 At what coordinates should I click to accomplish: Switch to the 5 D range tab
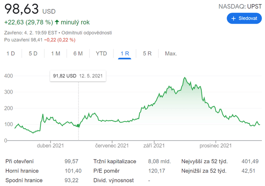(33, 53)
